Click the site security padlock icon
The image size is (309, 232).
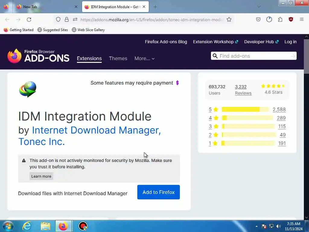(x=67, y=19)
